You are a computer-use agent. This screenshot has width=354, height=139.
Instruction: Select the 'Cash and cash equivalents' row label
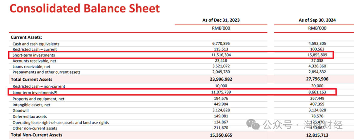pyautogui.click(x=36, y=44)
